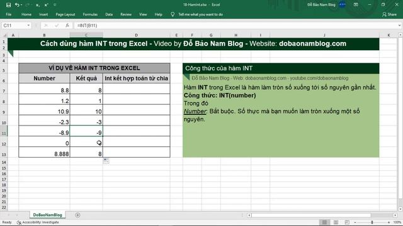Click the Undo arrow icon
The height and width of the screenshot is (226, 403).
(x=17, y=5)
